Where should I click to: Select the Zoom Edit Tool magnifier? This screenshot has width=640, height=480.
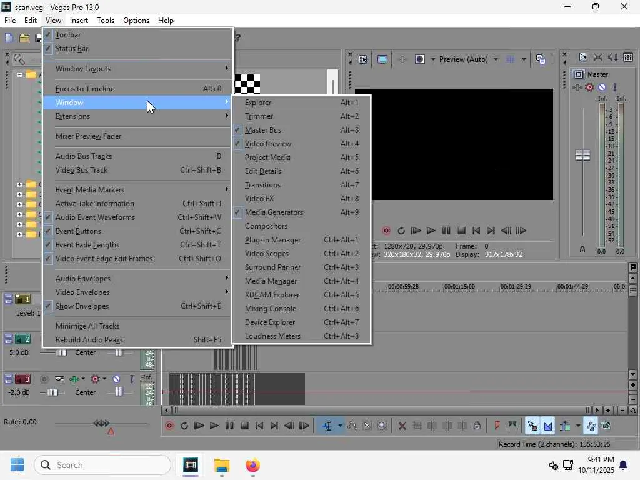pos(382,426)
